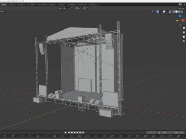186x139 pixels.
Task: Open the Compositing workspace tab
Action: (82, 5)
